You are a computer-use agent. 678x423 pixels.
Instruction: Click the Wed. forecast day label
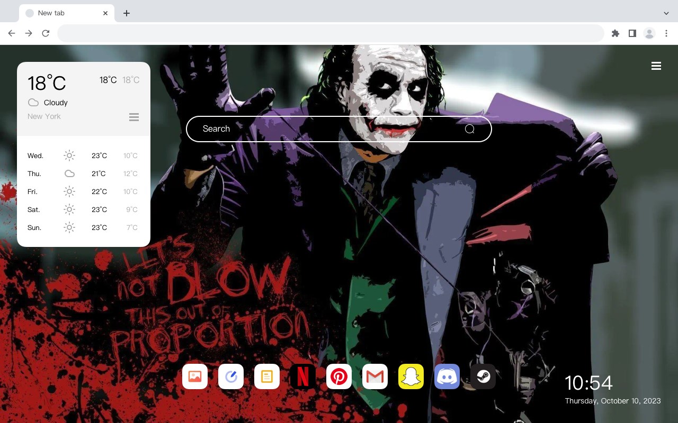pyautogui.click(x=35, y=155)
